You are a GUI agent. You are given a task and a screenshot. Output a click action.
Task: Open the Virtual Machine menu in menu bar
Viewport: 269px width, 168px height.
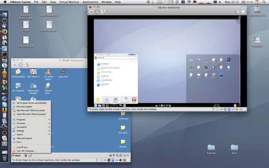coord(69,2)
